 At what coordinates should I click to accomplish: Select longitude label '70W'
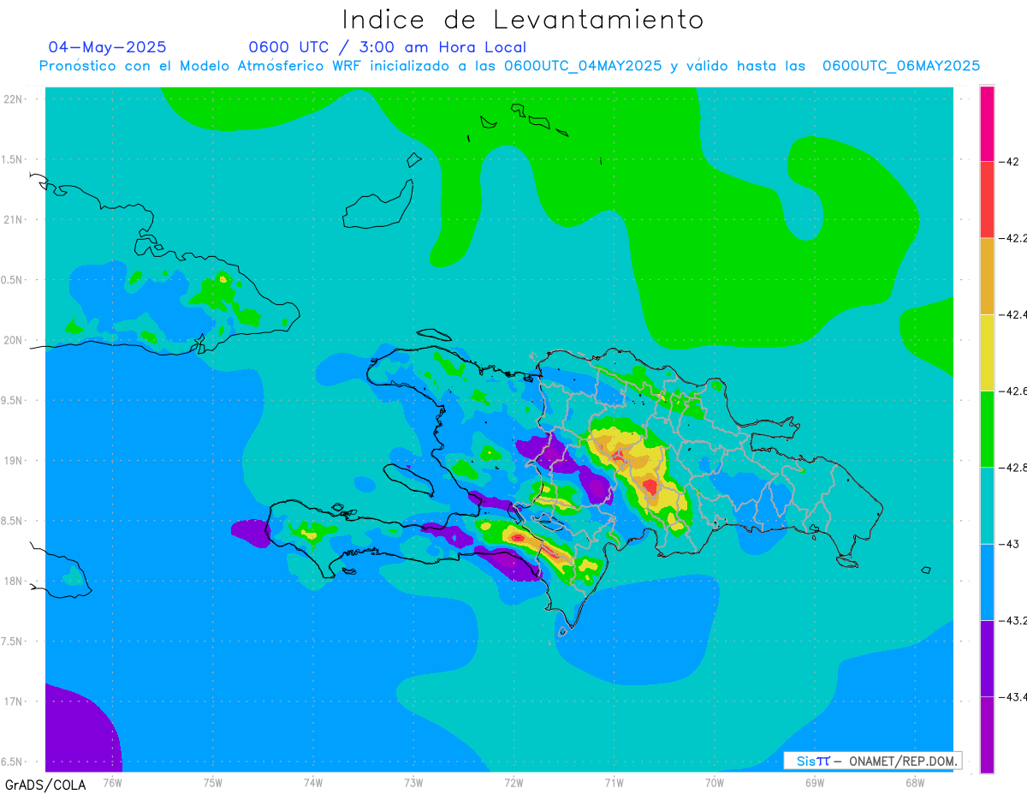tap(715, 782)
